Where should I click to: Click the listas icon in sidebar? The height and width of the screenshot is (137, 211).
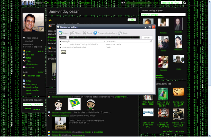click(24, 81)
